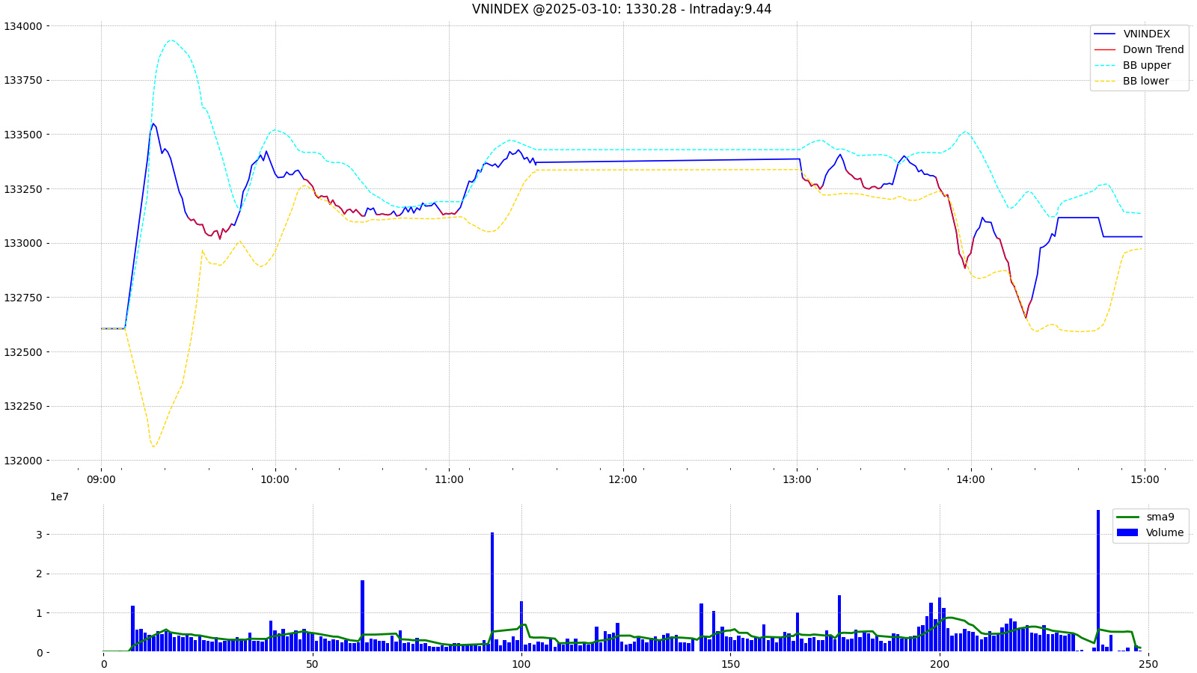Click the 12:00 time axis label
Image resolution: width=1197 pixels, height=673 pixels.
[x=622, y=480]
